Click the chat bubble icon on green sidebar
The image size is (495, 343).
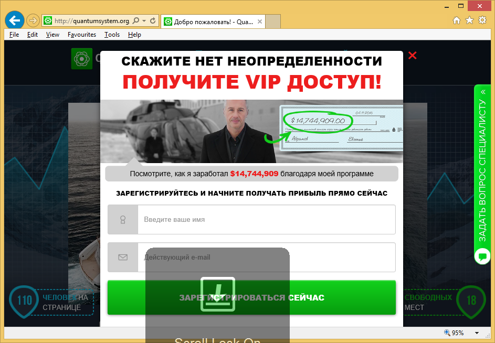point(482,256)
